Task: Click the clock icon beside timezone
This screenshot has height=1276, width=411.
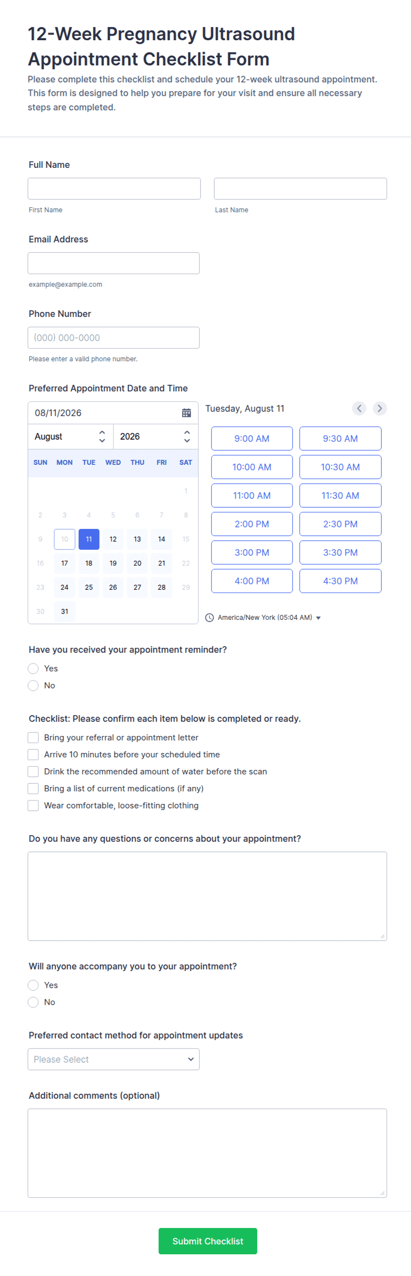Action: [x=209, y=617]
